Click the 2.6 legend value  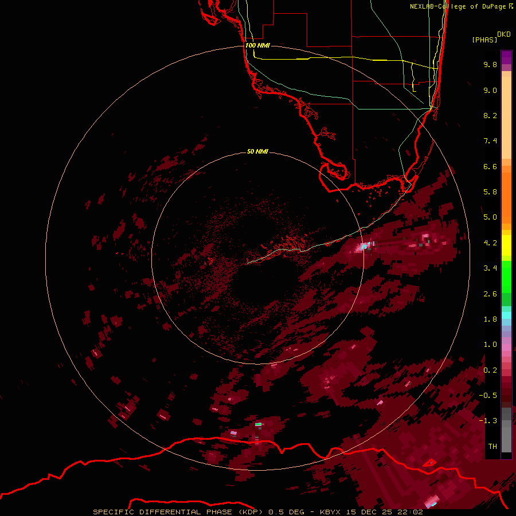[x=490, y=294]
